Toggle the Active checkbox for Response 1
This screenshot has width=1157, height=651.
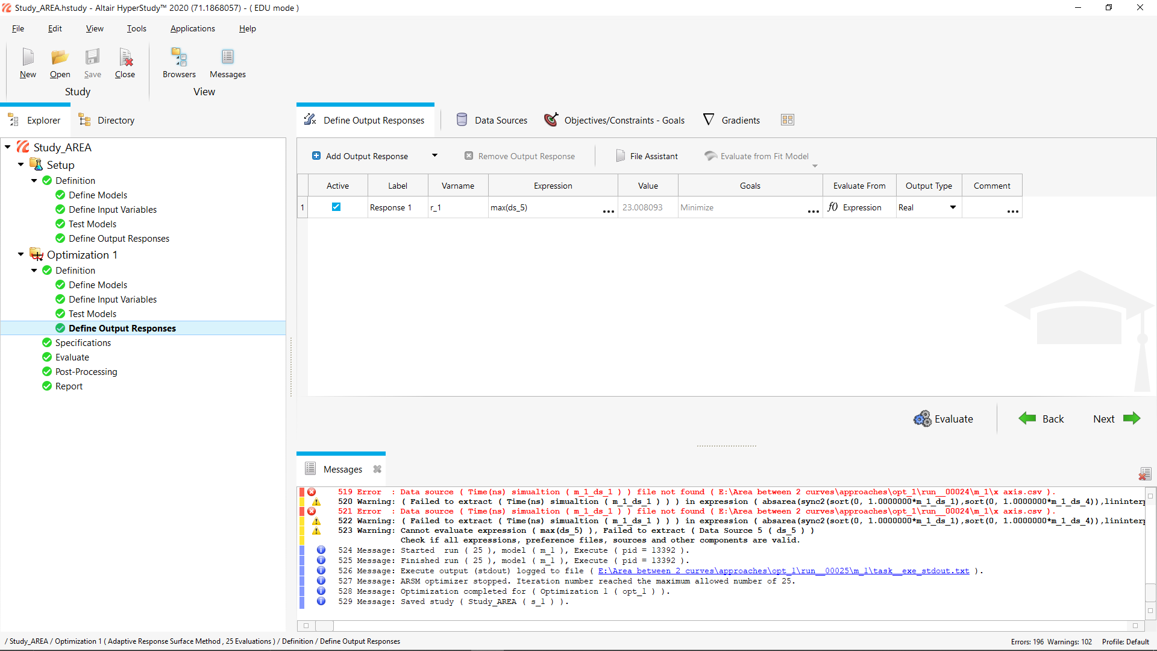336,207
